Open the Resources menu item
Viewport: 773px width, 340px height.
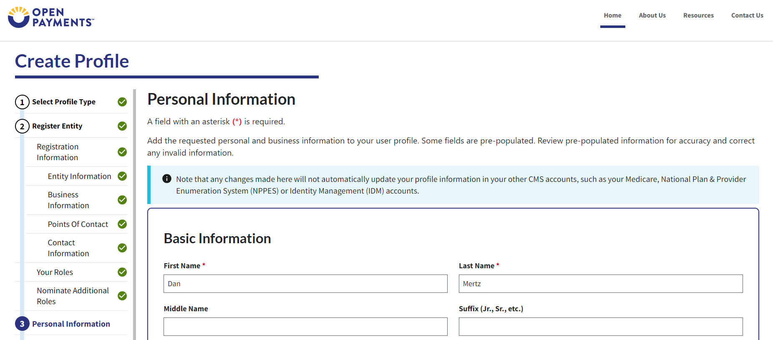(x=698, y=15)
